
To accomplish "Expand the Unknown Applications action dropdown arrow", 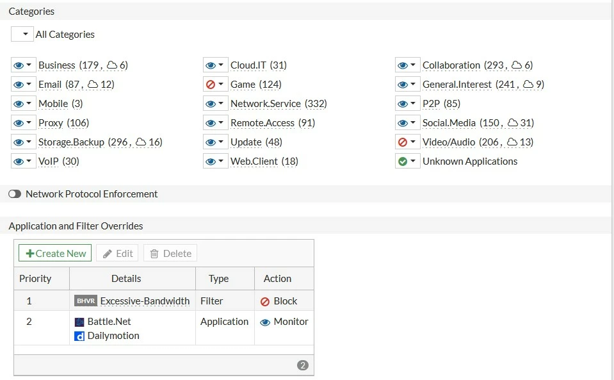I will [413, 161].
